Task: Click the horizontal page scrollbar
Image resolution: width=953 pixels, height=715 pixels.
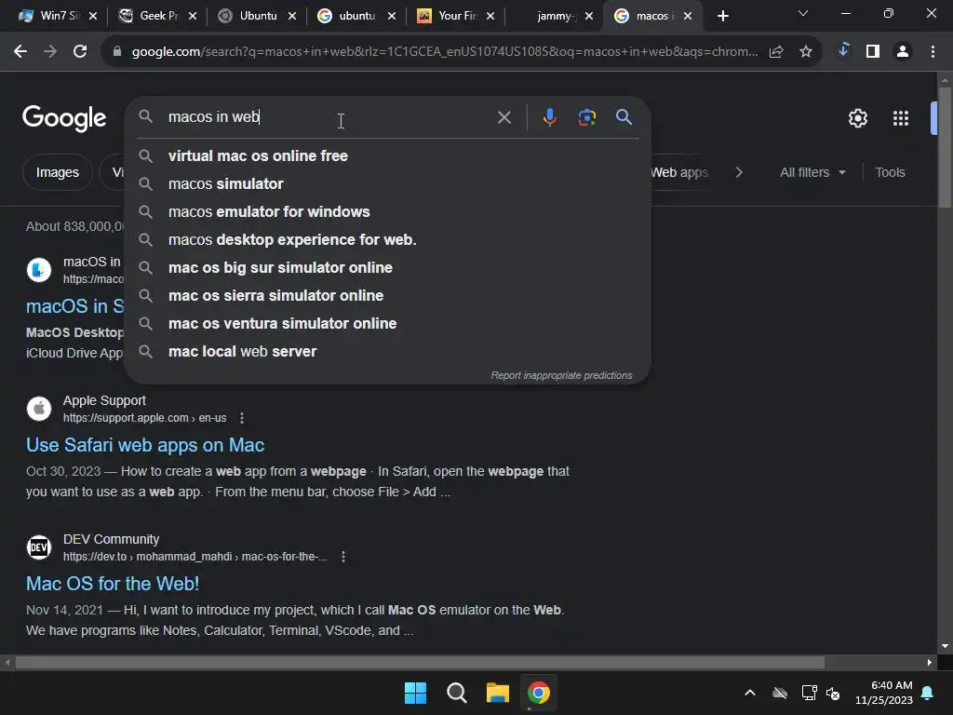Action: click(x=420, y=663)
